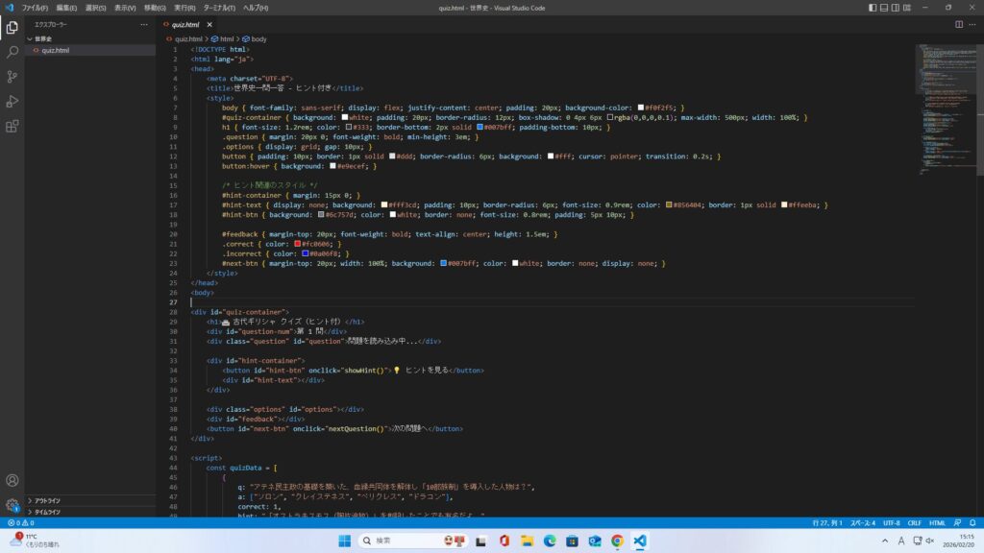The image size is (984, 553).
Task: Click the HTML language mode button
Action: [937, 523]
